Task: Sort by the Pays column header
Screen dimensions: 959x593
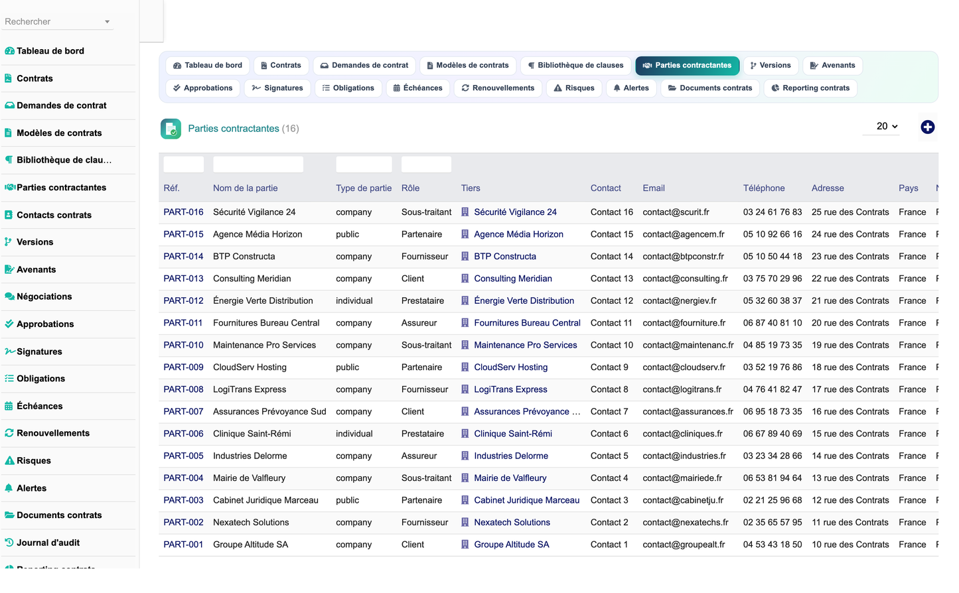Action: click(909, 188)
